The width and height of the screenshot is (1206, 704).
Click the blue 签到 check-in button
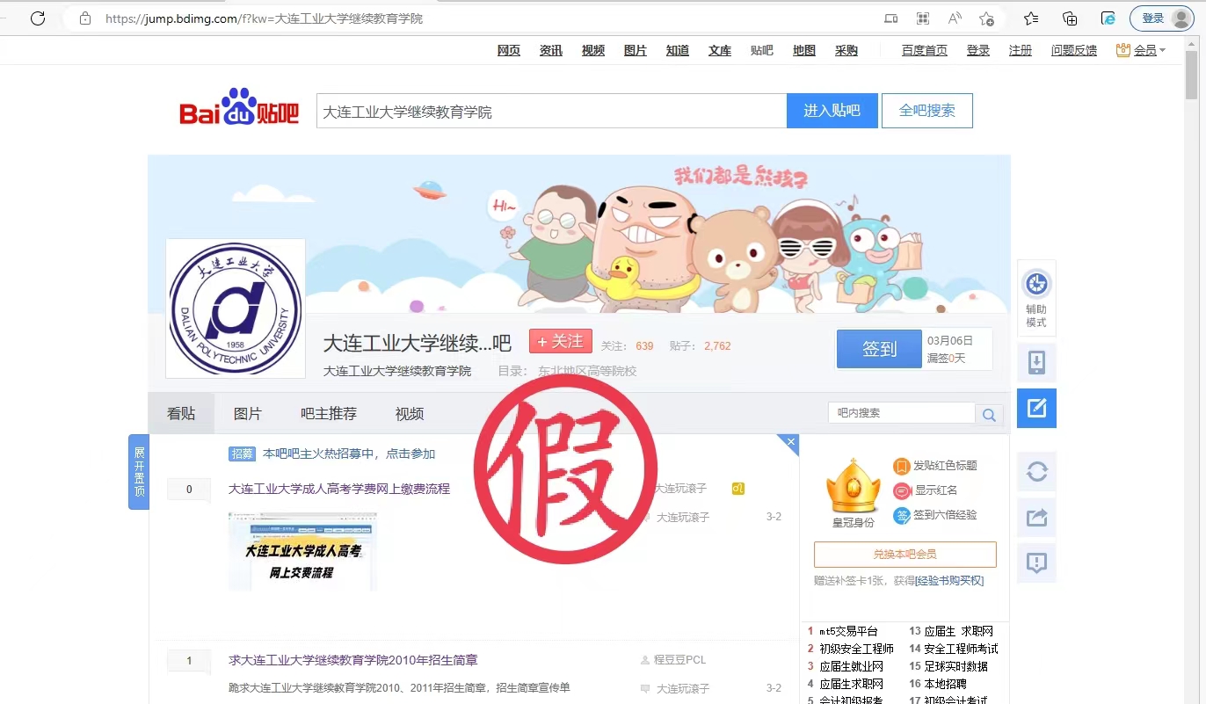pos(879,349)
